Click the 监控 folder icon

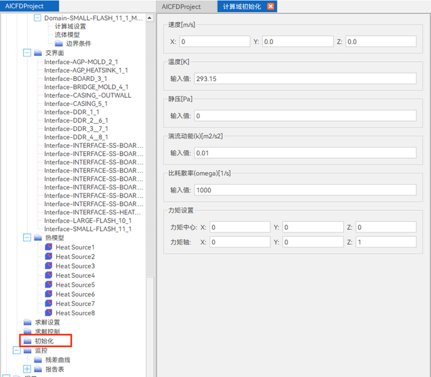pos(27,350)
